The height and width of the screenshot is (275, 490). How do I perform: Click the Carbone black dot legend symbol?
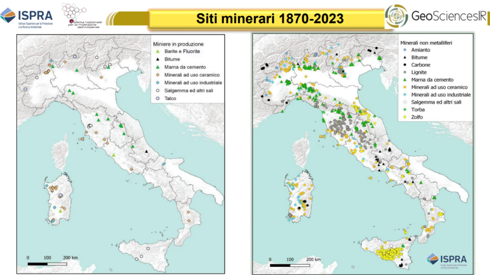[x=404, y=65]
